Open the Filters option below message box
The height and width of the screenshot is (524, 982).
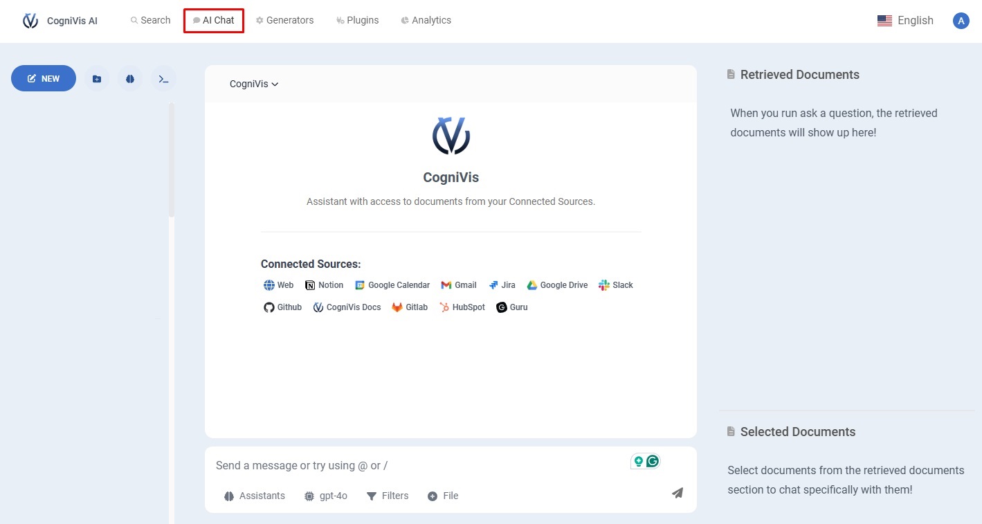coord(388,496)
